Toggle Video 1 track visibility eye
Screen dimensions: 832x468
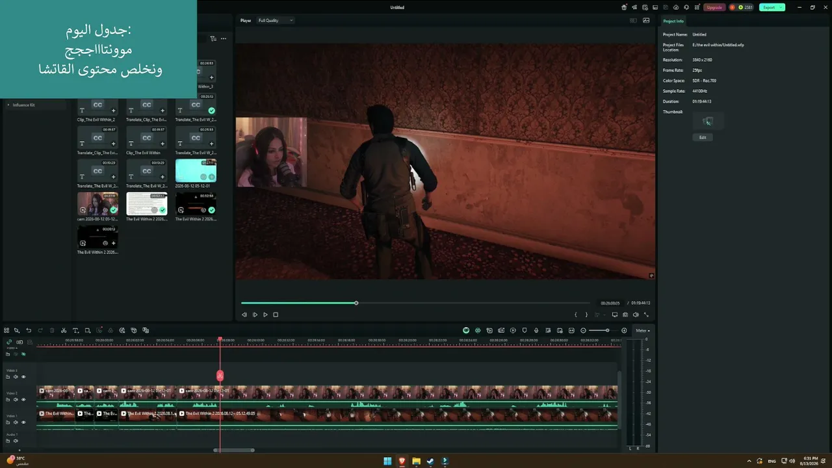pos(23,422)
